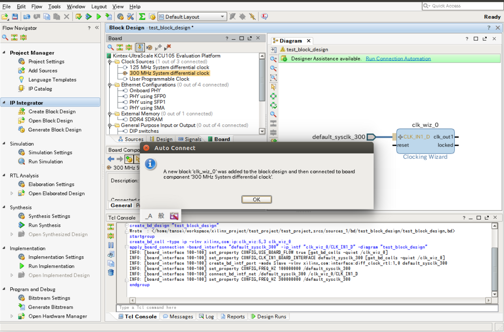
Task: Switch to the Messages tab
Action: [178, 317]
